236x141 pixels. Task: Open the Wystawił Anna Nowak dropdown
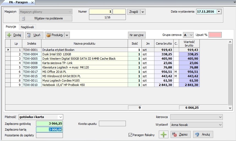220,125
